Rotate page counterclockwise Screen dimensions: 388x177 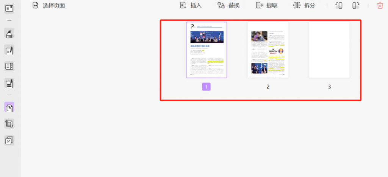339,5
